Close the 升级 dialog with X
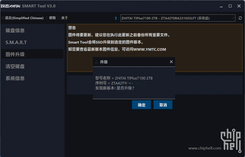This screenshot has height=157, width=245. [x=171, y=62]
